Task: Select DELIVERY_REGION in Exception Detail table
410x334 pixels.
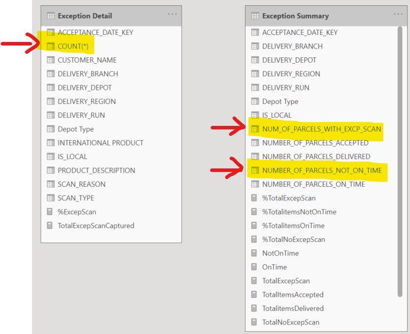Action: (x=86, y=102)
